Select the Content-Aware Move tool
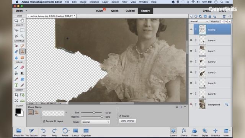This screenshot has width=245, height=138. (x=16, y=101)
